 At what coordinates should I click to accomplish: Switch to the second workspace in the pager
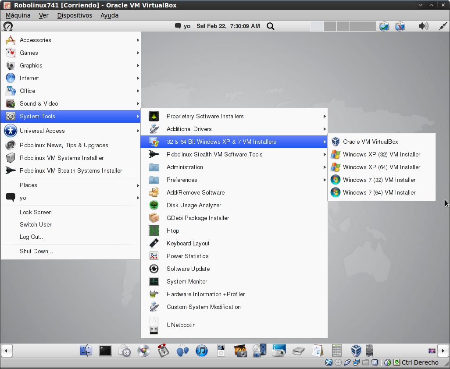[x=330, y=26]
